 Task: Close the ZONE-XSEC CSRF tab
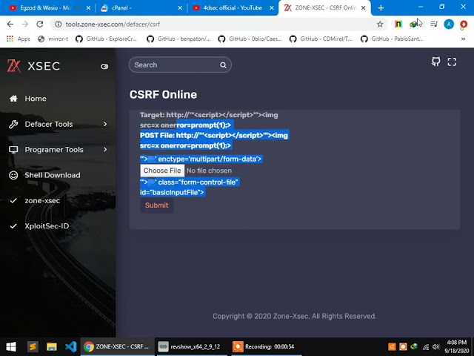point(364,8)
